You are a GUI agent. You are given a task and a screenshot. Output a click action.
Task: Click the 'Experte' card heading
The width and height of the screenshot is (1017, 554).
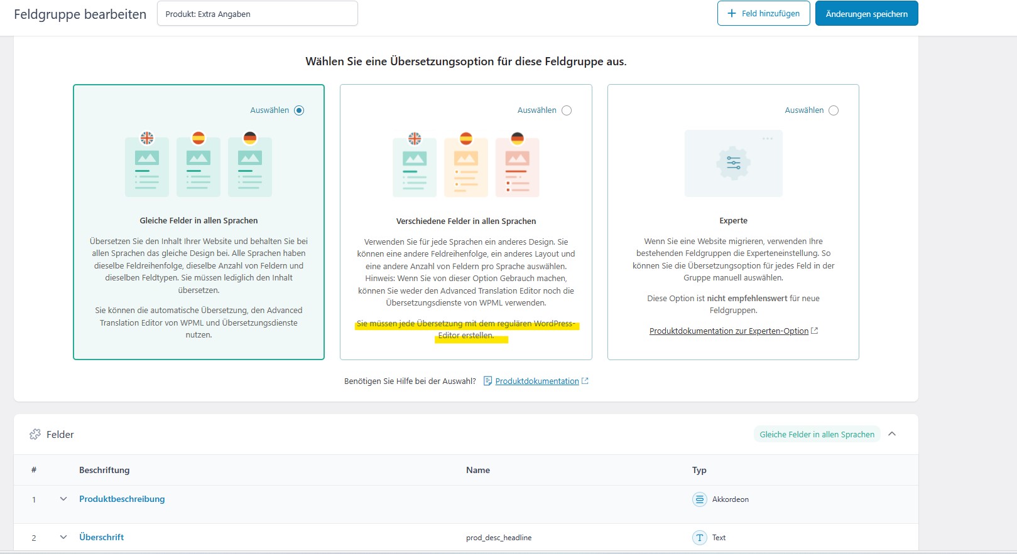(x=733, y=221)
